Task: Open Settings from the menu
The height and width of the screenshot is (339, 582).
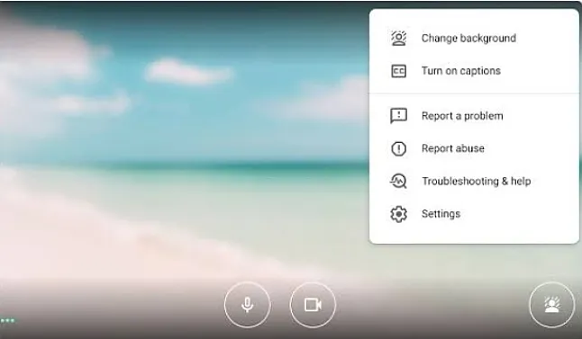Action: point(474,214)
